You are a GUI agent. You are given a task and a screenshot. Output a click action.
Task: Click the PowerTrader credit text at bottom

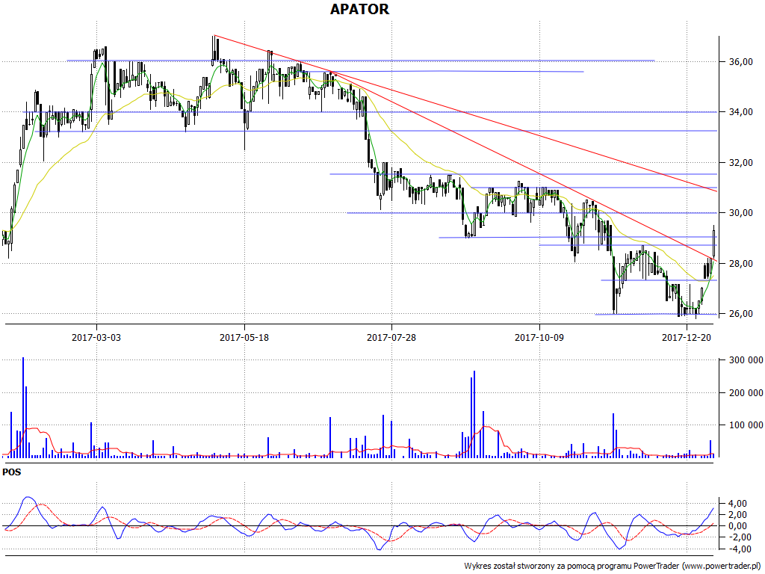click(x=613, y=567)
